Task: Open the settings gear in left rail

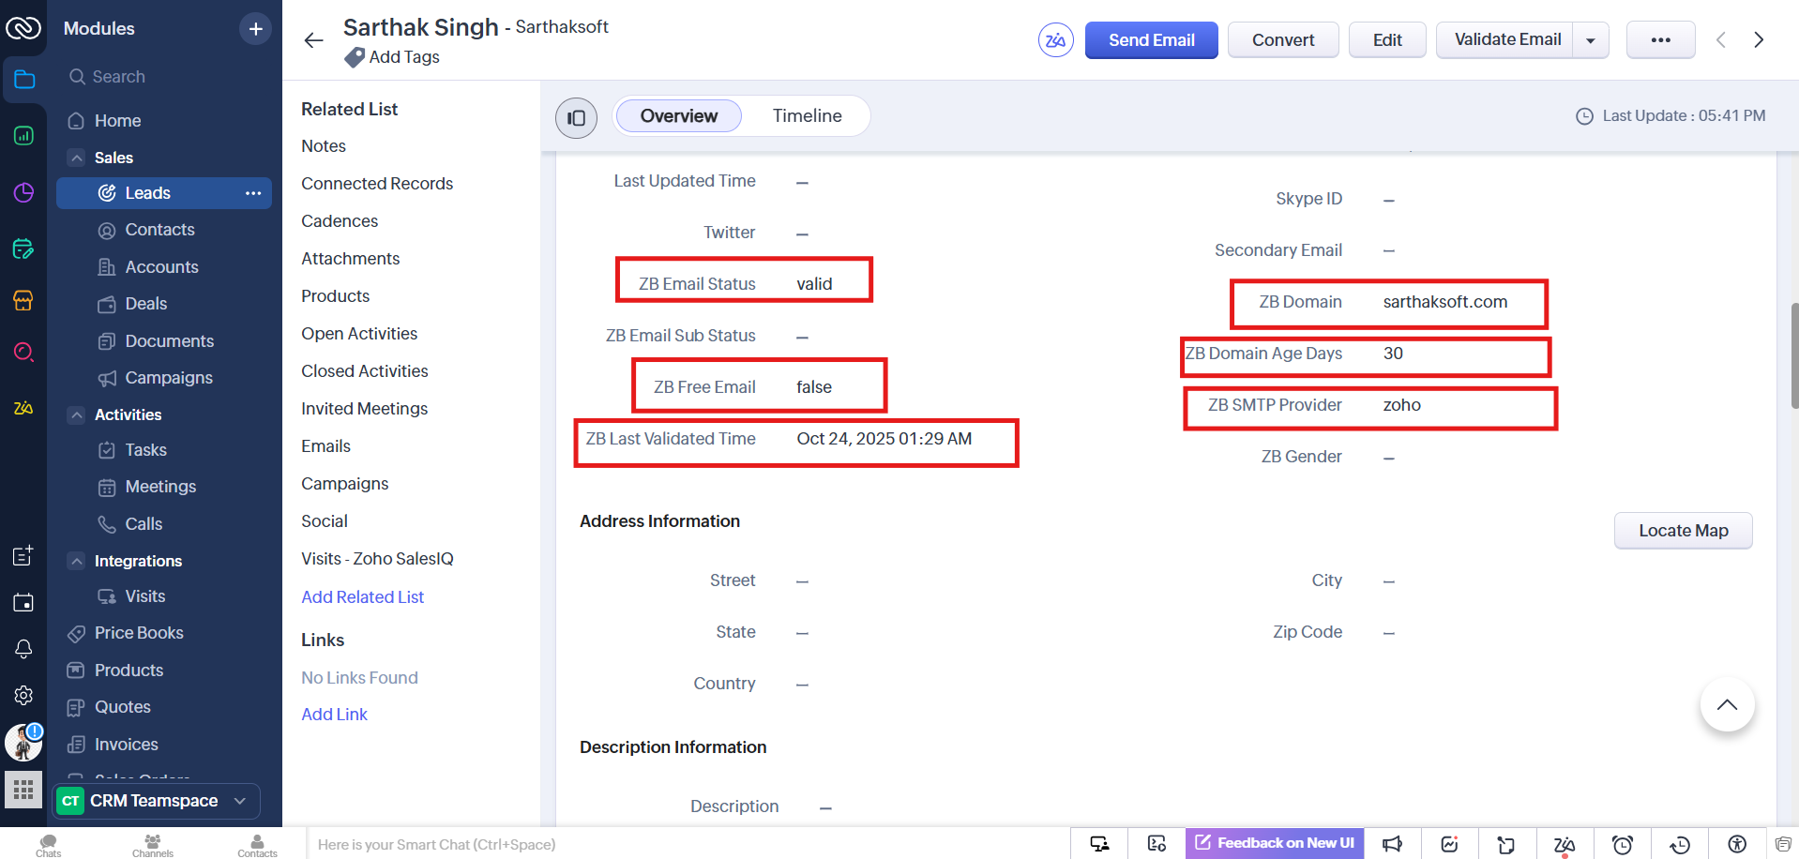Action: click(23, 695)
